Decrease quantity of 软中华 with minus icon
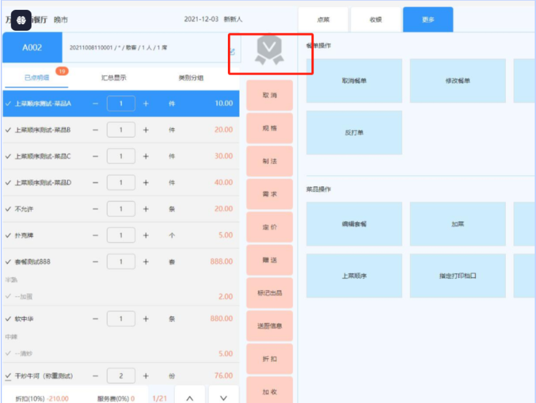536x403 pixels. [95, 319]
